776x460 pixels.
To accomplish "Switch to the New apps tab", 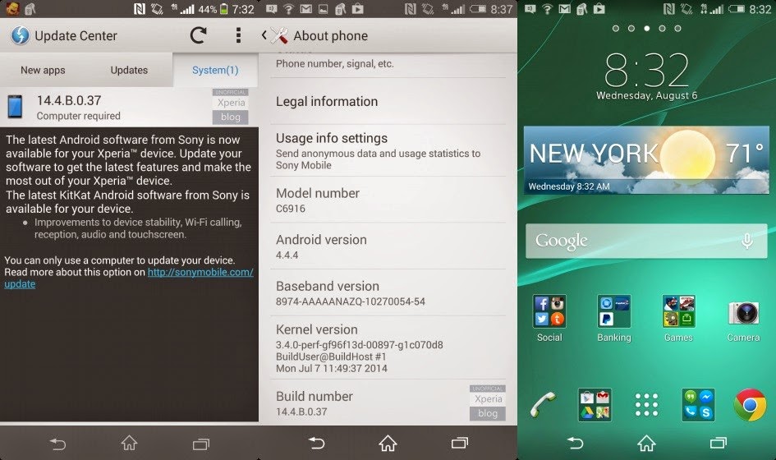I will pos(43,71).
